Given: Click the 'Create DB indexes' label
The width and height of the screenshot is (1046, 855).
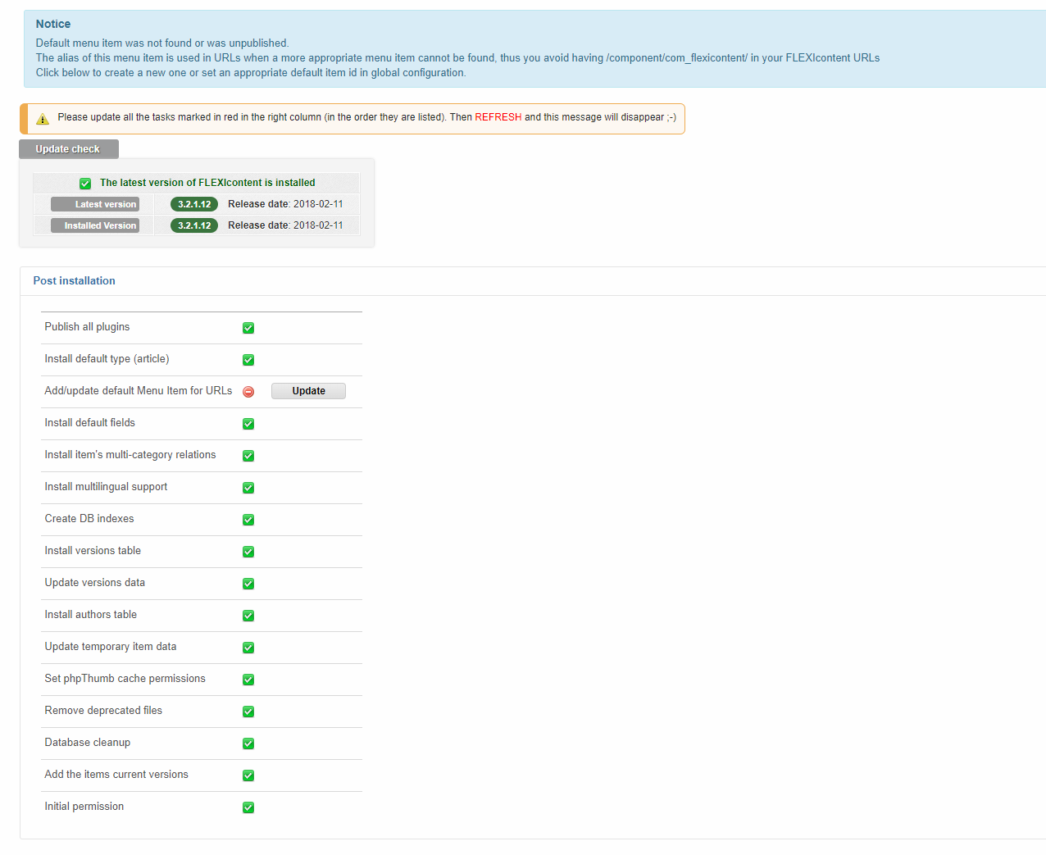Looking at the screenshot, I should pos(89,518).
